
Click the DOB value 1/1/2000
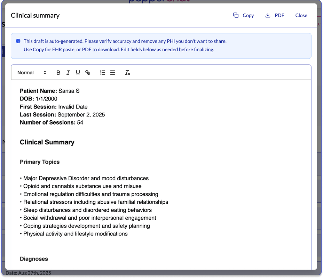[x=47, y=99]
